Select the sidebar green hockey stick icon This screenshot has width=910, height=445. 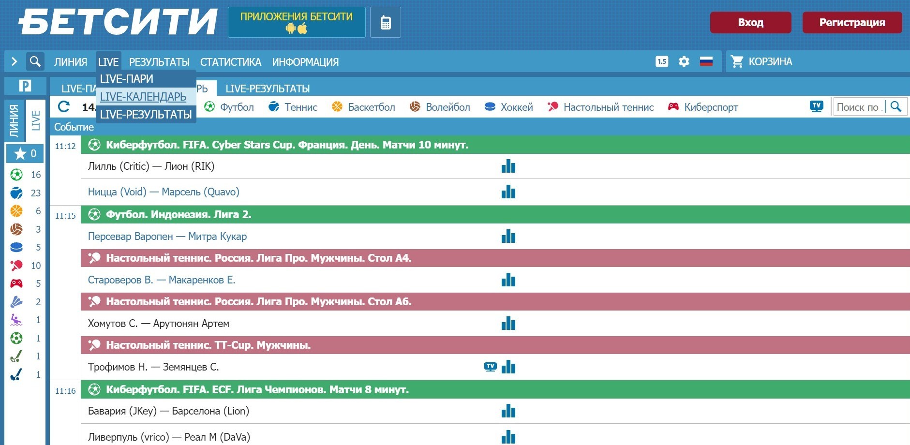tap(16, 356)
